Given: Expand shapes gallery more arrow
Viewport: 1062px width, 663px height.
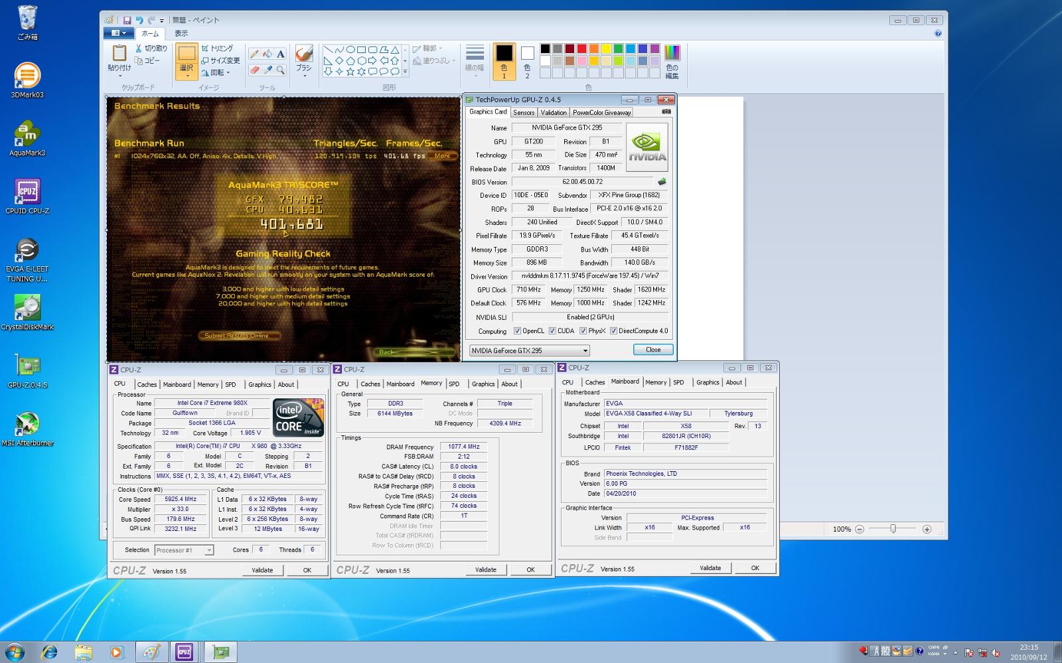Looking at the screenshot, I should (x=405, y=72).
